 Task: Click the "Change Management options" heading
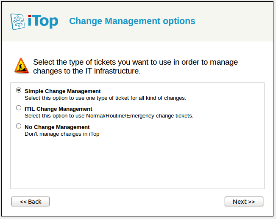pos(132,21)
